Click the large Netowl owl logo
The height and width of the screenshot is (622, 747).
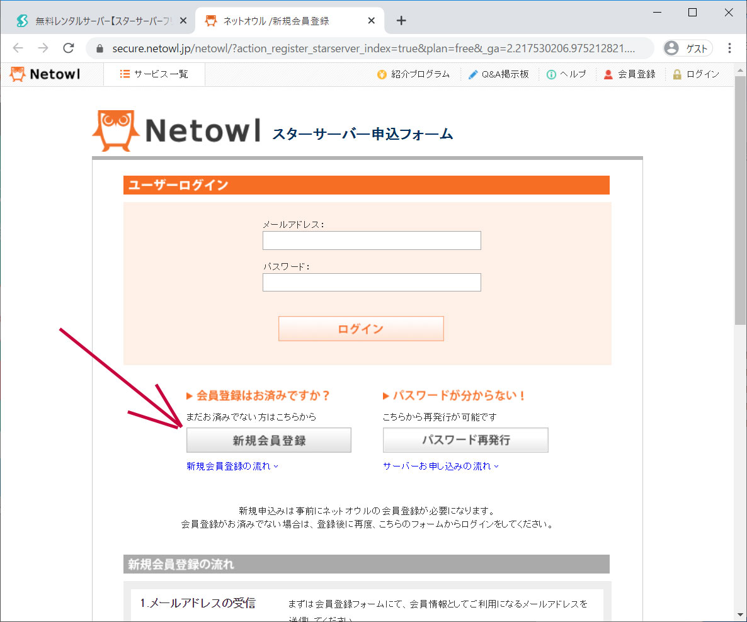(x=176, y=130)
